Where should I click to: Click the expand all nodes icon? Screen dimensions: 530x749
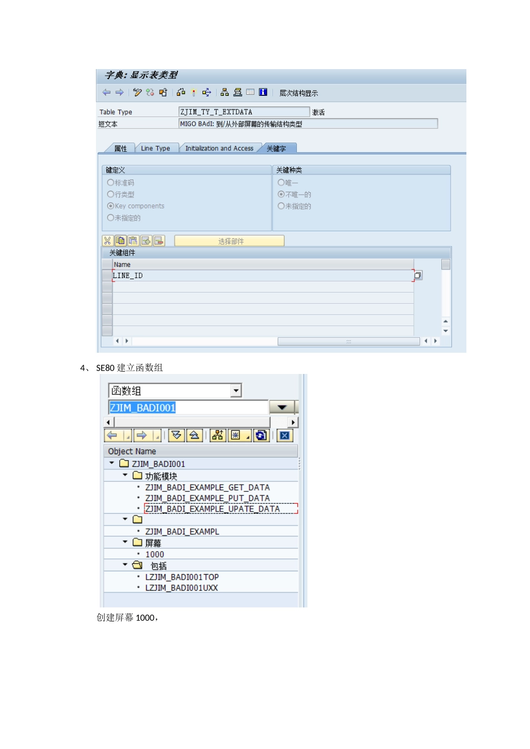click(x=176, y=436)
